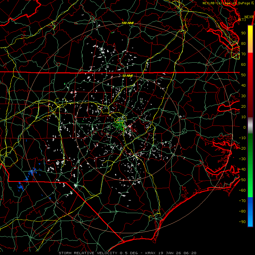The width and height of the screenshot is (255, 255).
Task: Click the 20 value on velocity scale
Action: coord(243,107)
